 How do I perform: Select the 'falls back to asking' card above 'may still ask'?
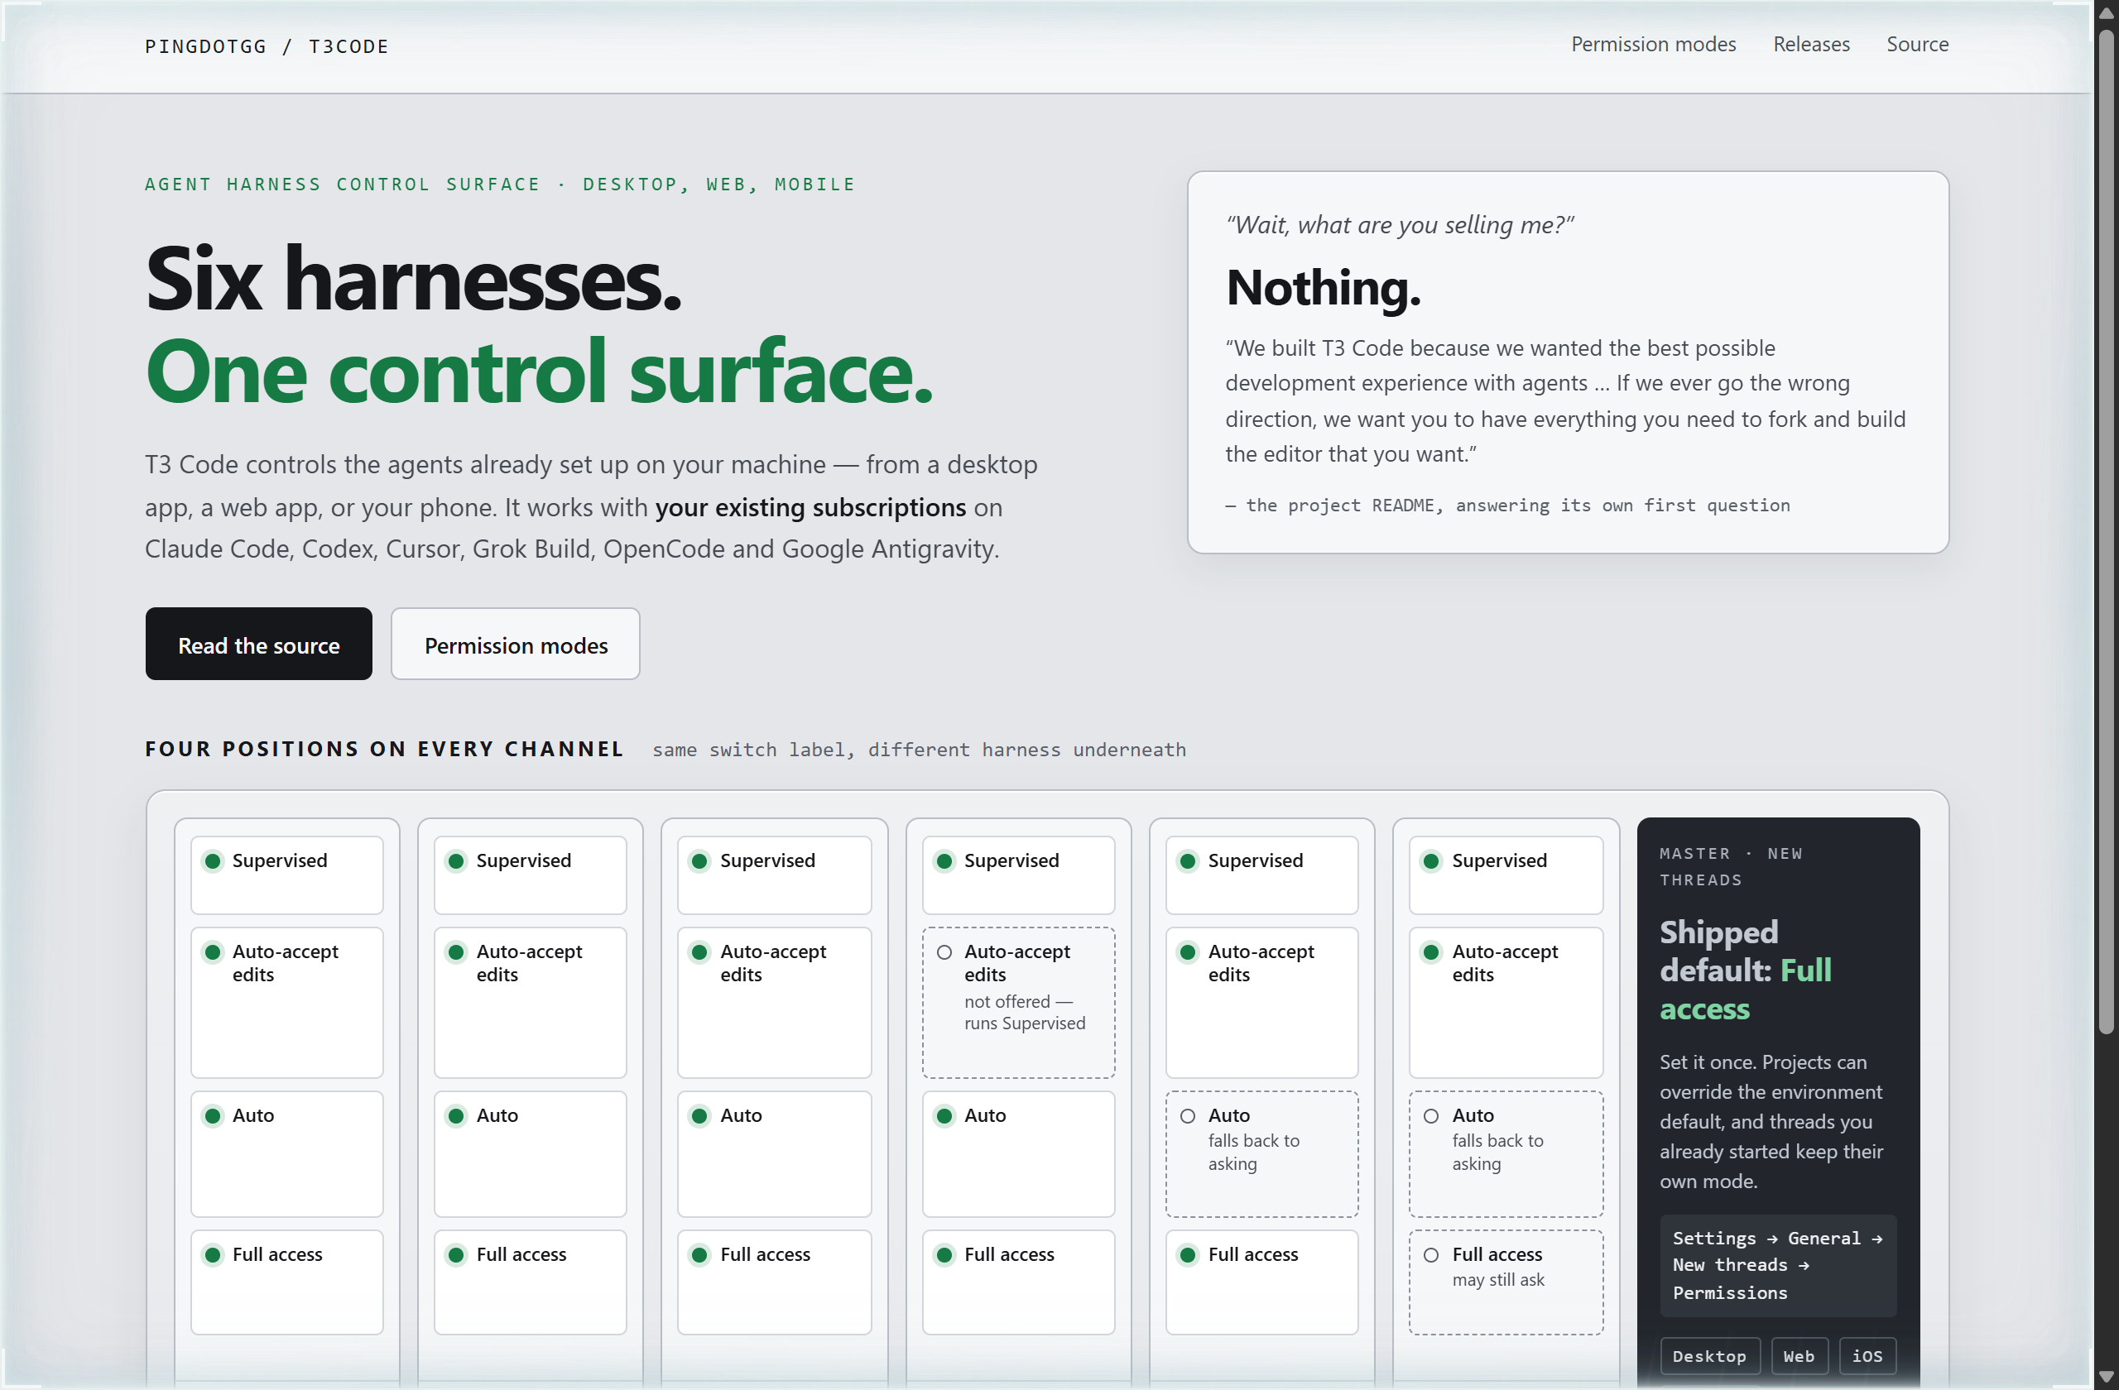tap(1506, 1154)
